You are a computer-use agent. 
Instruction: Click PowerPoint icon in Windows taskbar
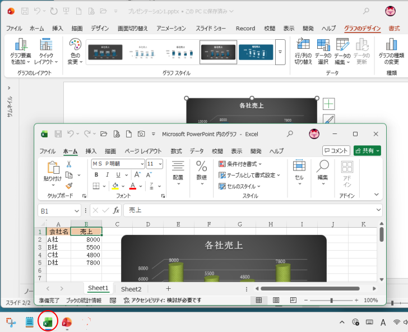pyautogui.click(x=67, y=322)
